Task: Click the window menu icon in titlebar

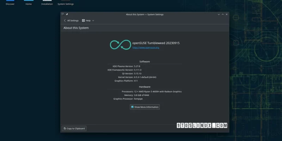Action: 63,14
